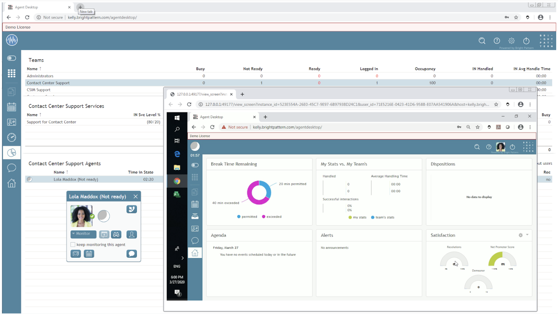The height and width of the screenshot is (314, 558).
Task: Click File Explorer in the monitored taskbar
Action: tap(177, 167)
